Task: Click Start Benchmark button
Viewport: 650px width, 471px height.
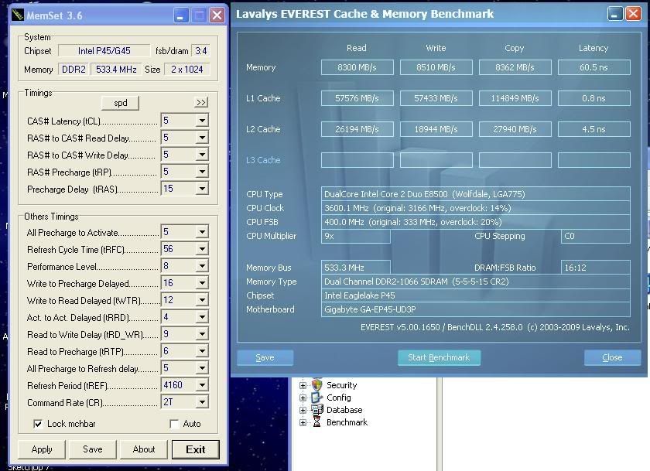Action: (439, 357)
